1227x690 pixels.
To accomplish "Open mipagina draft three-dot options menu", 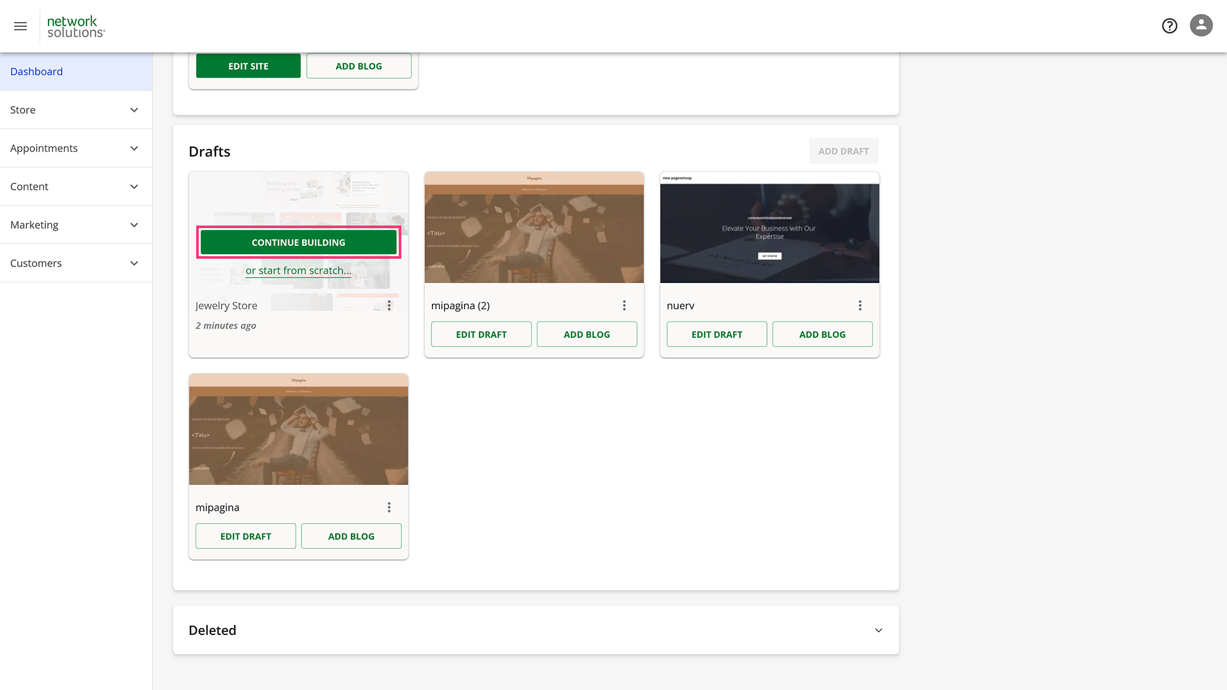I will pyautogui.click(x=389, y=507).
